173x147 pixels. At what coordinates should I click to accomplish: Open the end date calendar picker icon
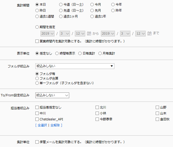pos(150,33)
